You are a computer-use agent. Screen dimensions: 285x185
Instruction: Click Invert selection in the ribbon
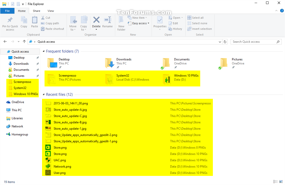[x=199, y=29]
